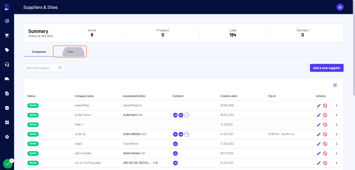Viewport: 355px width, 170px height.
Task: Deactivate the Aptik Kolkata company
Action: (325, 153)
